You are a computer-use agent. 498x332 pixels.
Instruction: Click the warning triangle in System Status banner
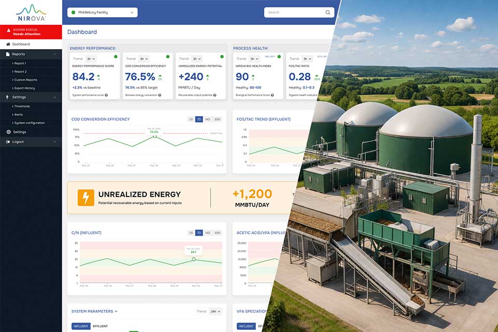(x=9, y=31)
